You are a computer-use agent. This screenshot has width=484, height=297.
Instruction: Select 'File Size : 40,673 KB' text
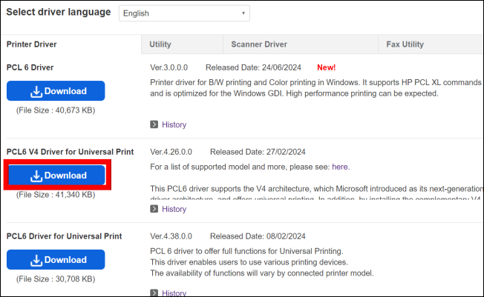pos(56,110)
